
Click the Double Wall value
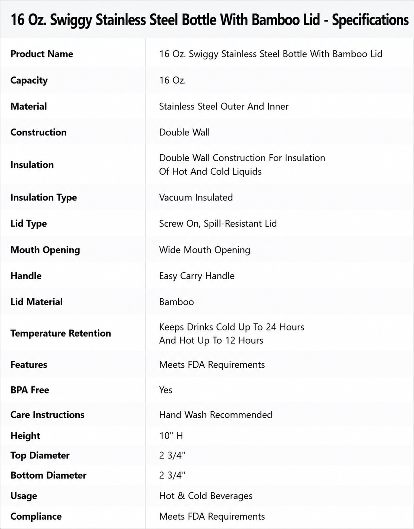coord(184,132)
